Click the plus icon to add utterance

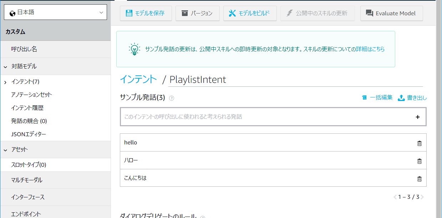418,117
